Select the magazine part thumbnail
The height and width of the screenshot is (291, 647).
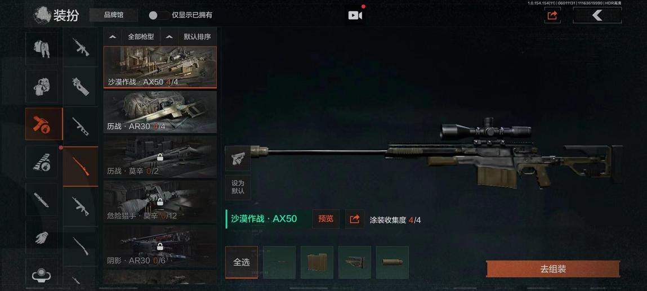click(316, 262)
